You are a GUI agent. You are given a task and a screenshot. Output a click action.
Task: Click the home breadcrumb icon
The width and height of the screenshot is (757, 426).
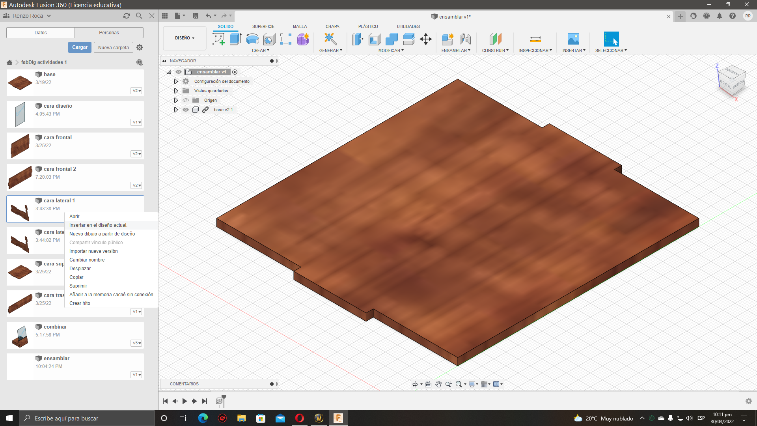click(x=9, y=62)
